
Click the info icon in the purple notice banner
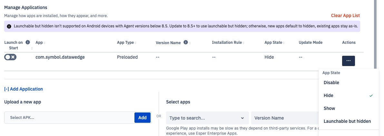coord(9,26)
